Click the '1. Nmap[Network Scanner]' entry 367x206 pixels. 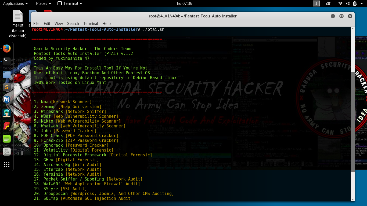click(63, 102)
